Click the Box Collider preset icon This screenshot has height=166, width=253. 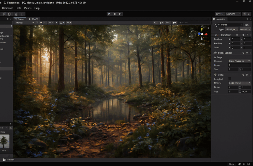(x=247, y=53)
